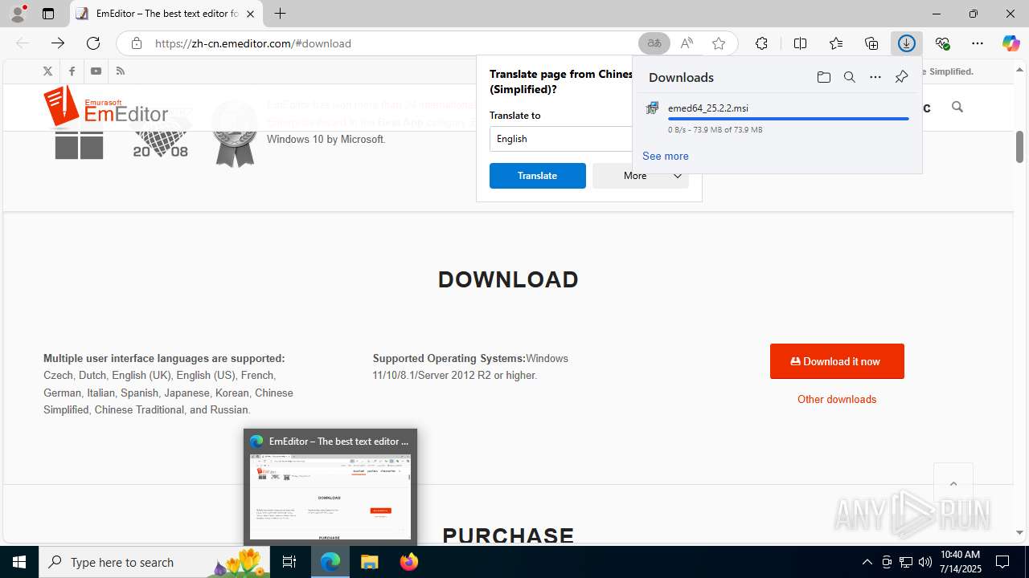Toggle the translate icon in address bar
Image resolution: width=1029 pixels, height=578 pixels.
point(654,43)
